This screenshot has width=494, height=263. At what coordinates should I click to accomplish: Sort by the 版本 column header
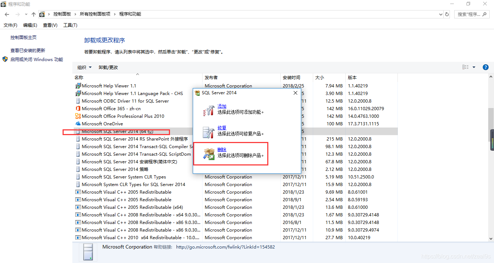[x=371, y=78]
